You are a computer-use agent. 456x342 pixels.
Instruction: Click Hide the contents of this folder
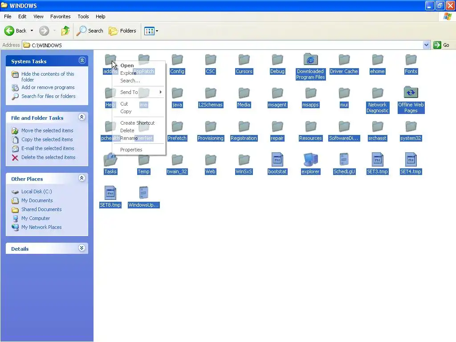point(47,77)
